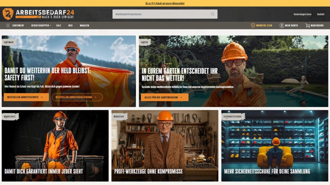Image resolution: width=330 pixels, height=185 pixels.
Task: Click the Arbeitsbedarf24 logo
Action: 38,14
